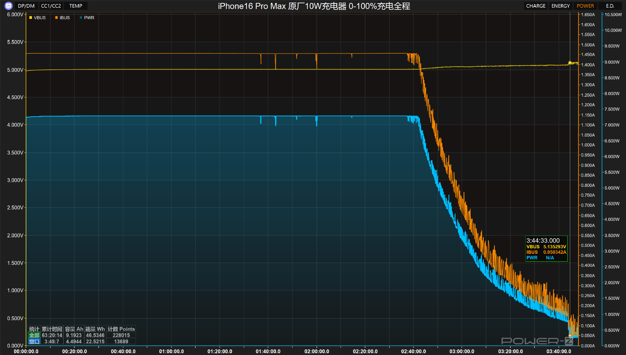The image size is (626, 355).
Task: Click the dark blue PWR legend square
Action: coord(81,18)
